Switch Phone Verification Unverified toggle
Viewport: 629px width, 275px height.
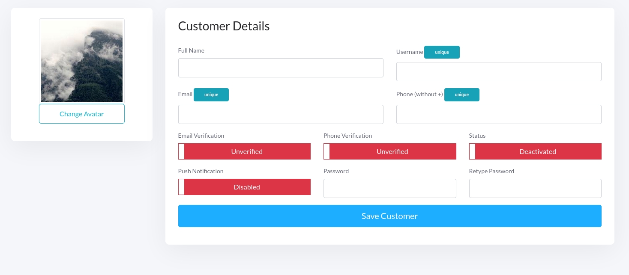coord(389,151)
